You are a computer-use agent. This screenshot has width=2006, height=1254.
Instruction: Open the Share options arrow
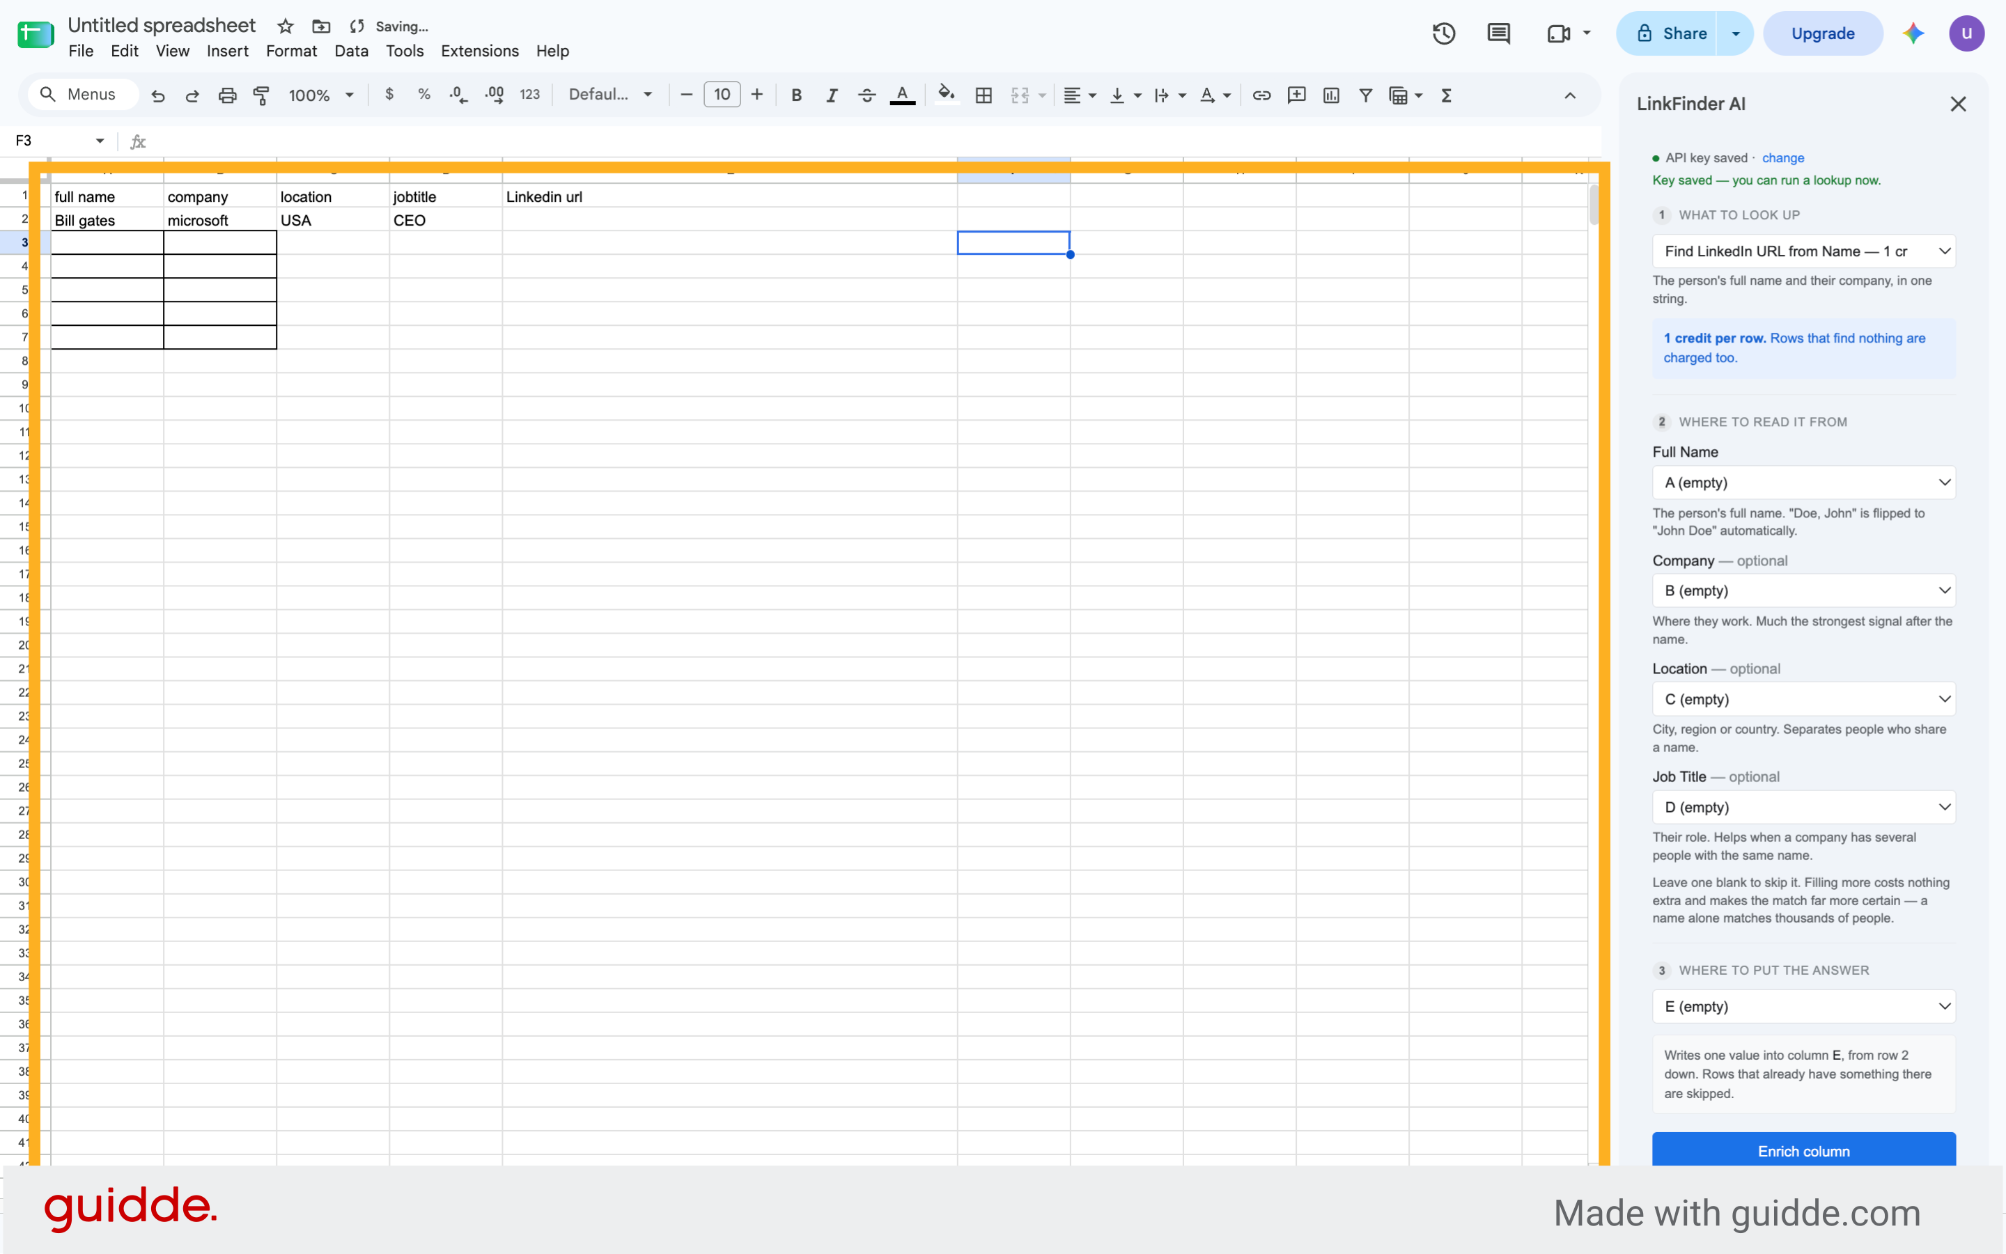click(1735, 33)
